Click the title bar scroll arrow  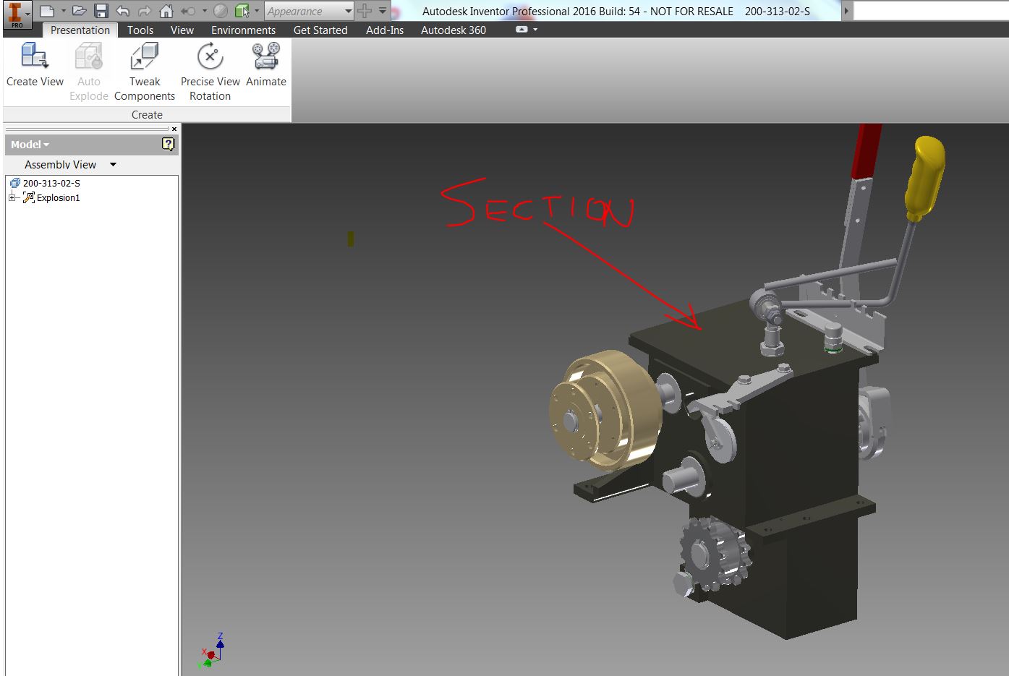click(x=847, y=11)
